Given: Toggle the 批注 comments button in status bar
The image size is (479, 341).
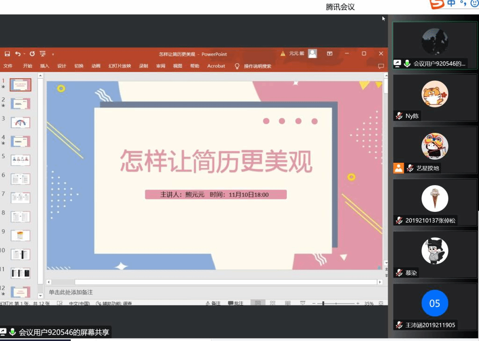Looking at the screenshot, I should pyautogui.click(x=236, y=304).
